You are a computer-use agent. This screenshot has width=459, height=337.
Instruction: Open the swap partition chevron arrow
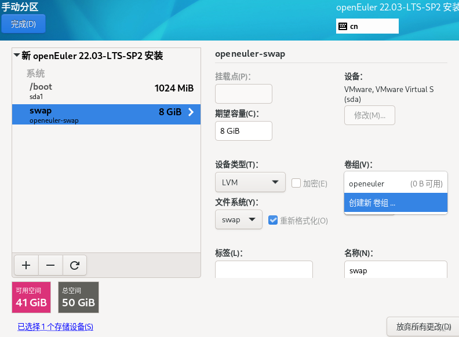191,112
